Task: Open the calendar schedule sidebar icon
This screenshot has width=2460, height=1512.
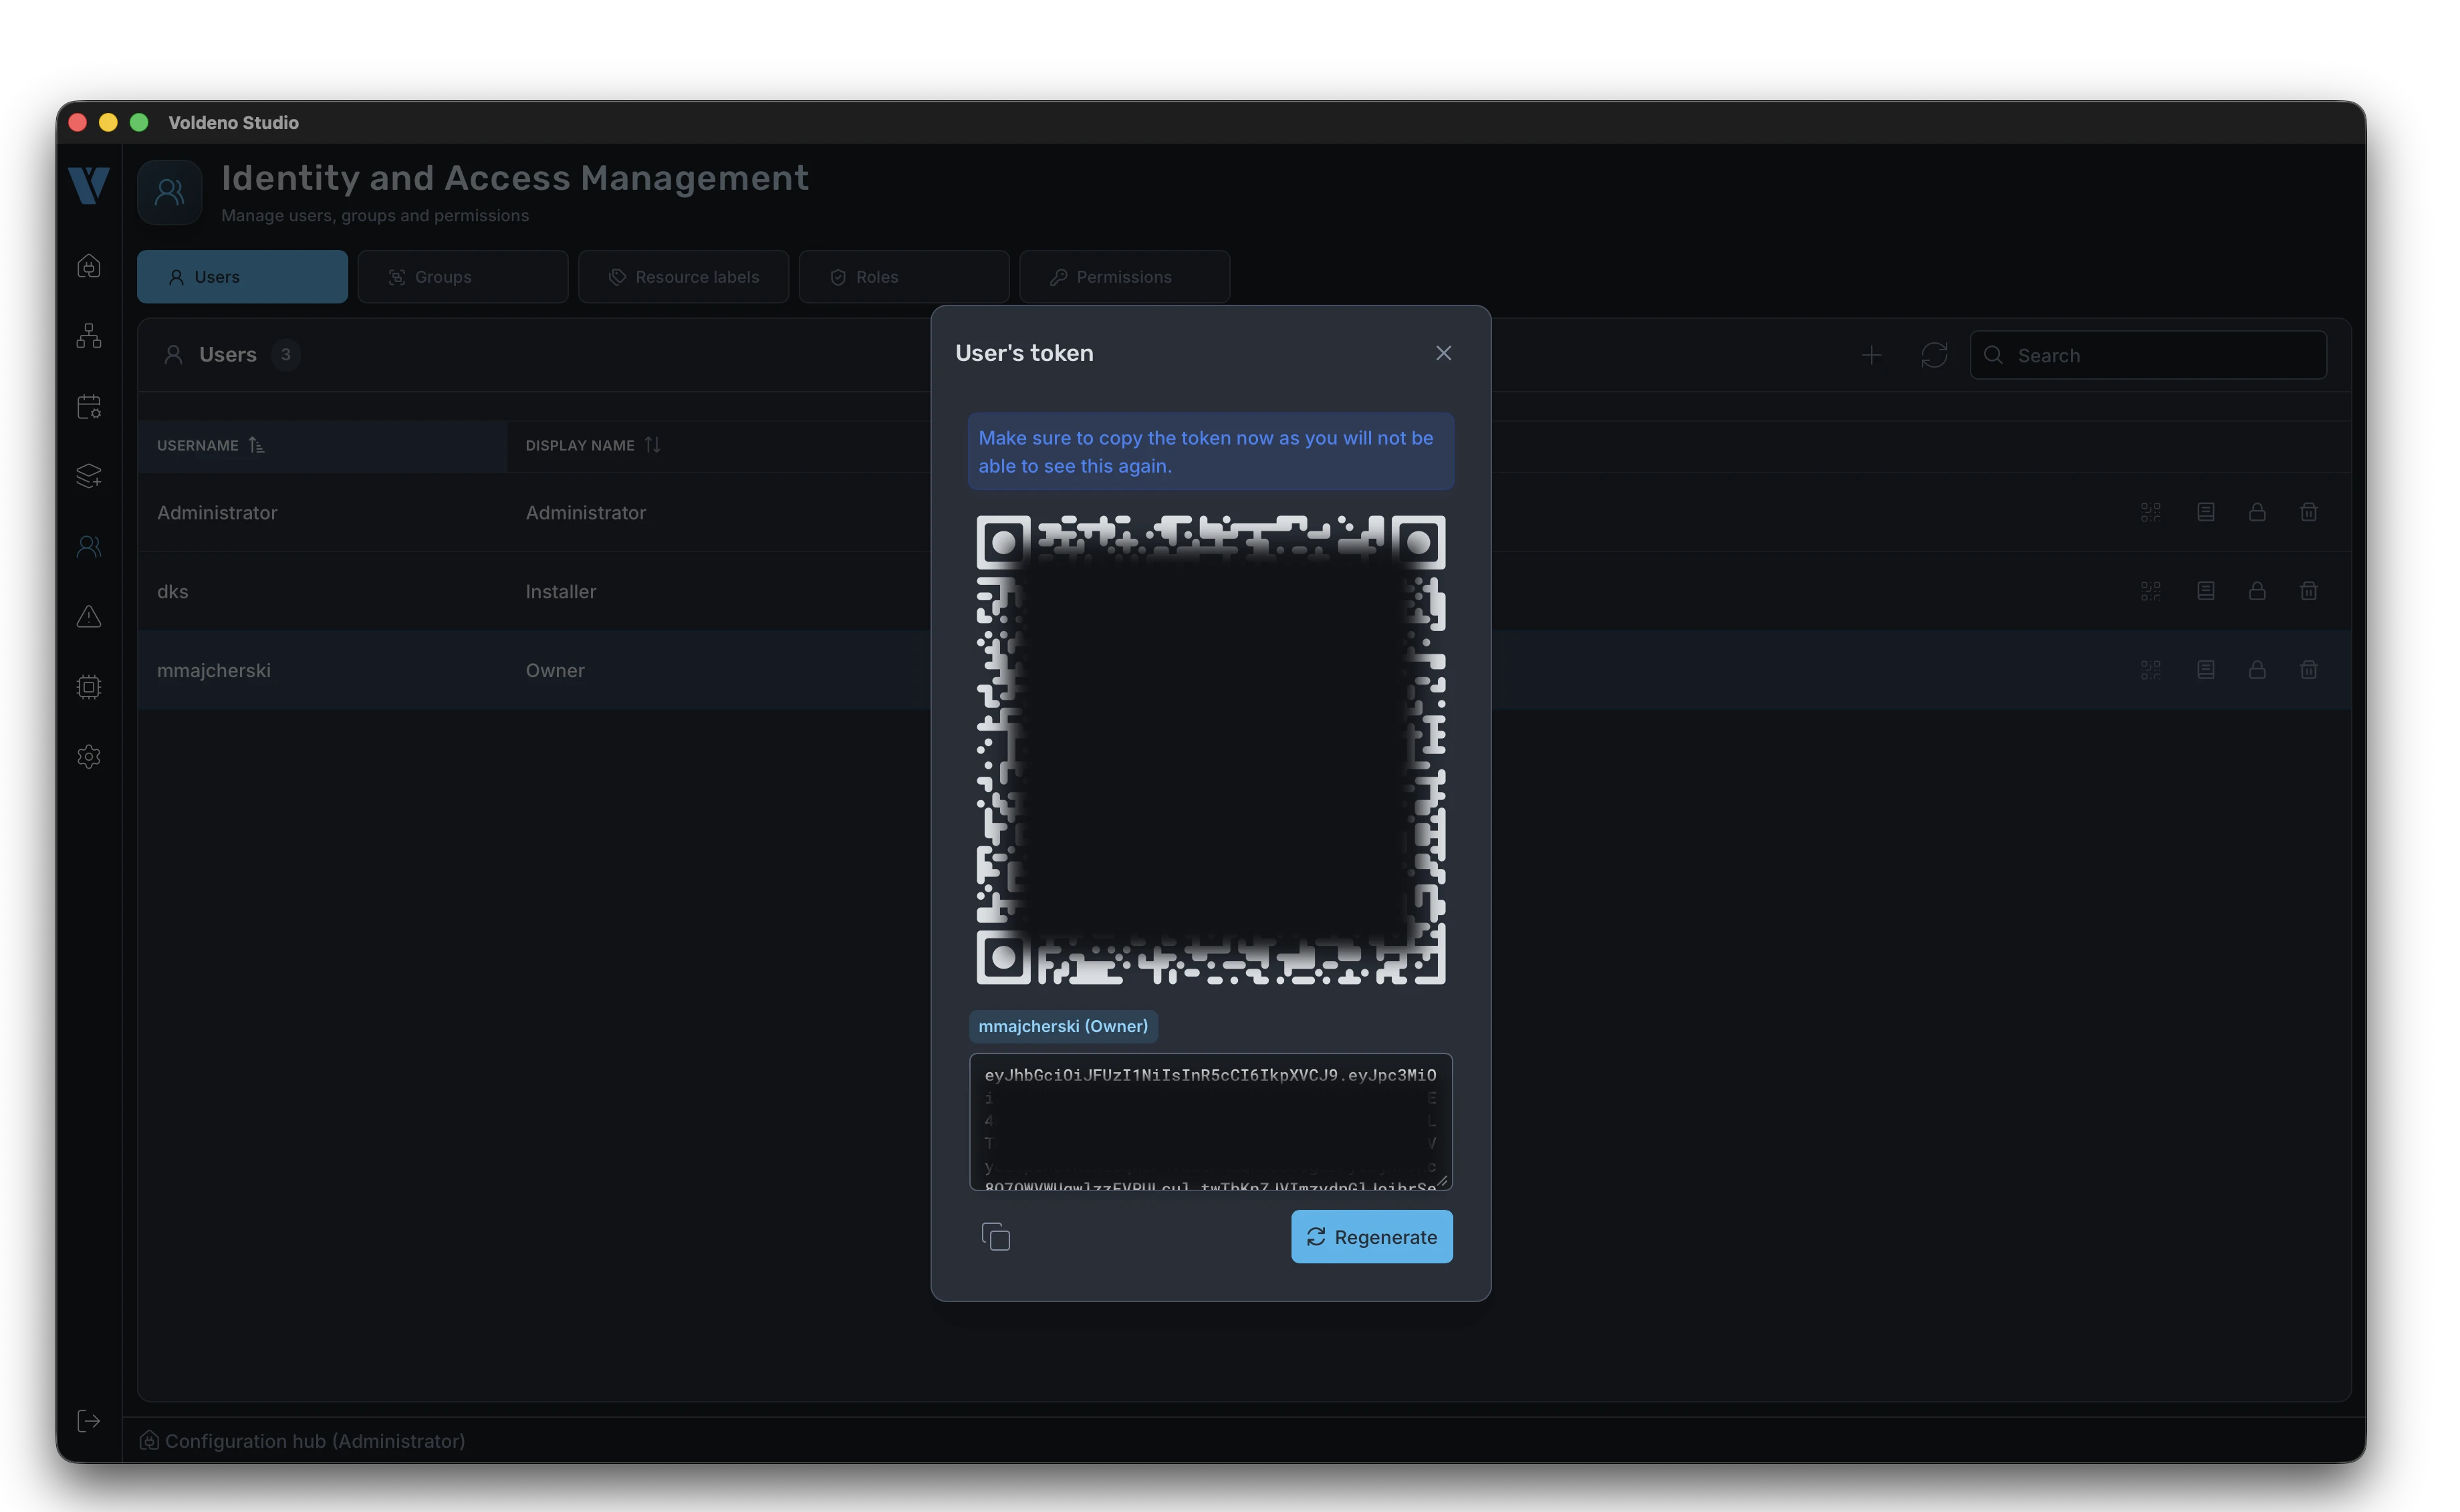Action: pos(89,406)
